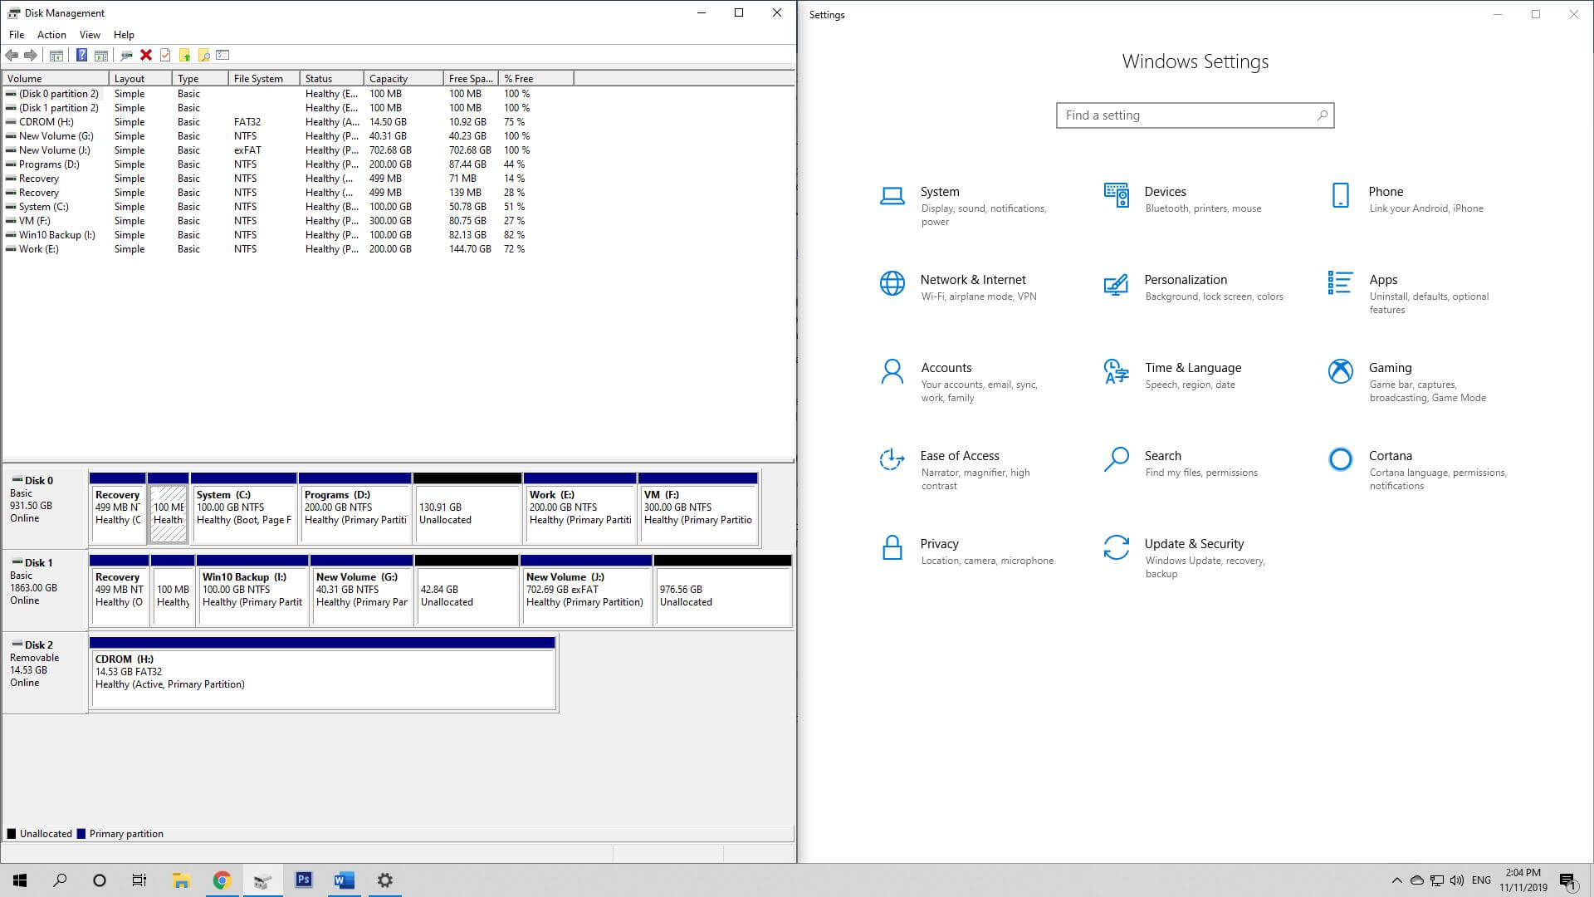Click the red X delete toolbar icon

(146, 55)
